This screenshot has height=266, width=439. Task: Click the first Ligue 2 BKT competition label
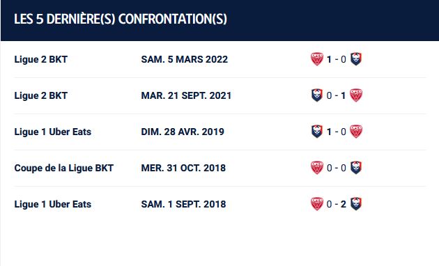pos(41,59)
